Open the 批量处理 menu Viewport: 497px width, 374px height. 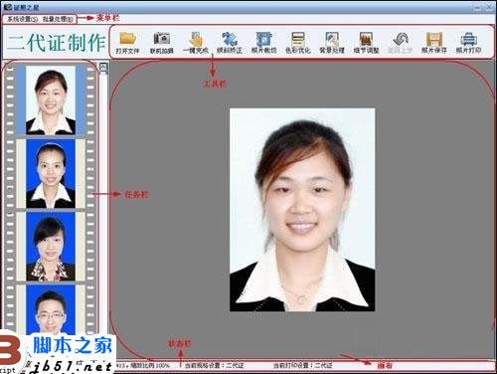tap(58, 19)
